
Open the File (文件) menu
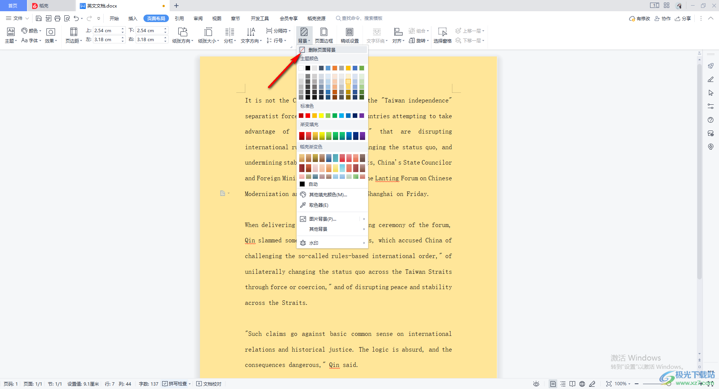click(x=17, y=18)
